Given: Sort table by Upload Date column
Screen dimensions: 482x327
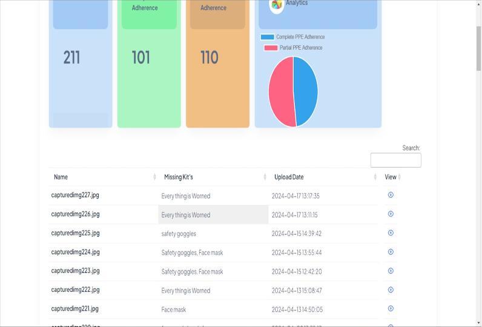Looking at the screenshot, I should pos(324,177).
